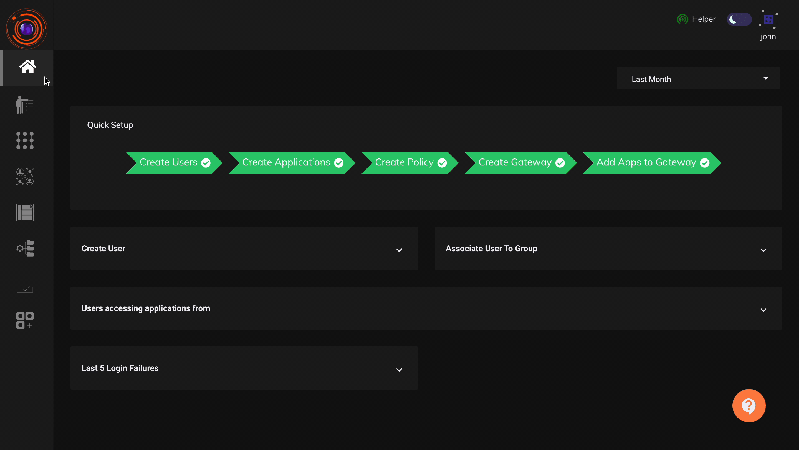Toggle dark mode switch
Screen dimensions: 799x450
(739, 19)
